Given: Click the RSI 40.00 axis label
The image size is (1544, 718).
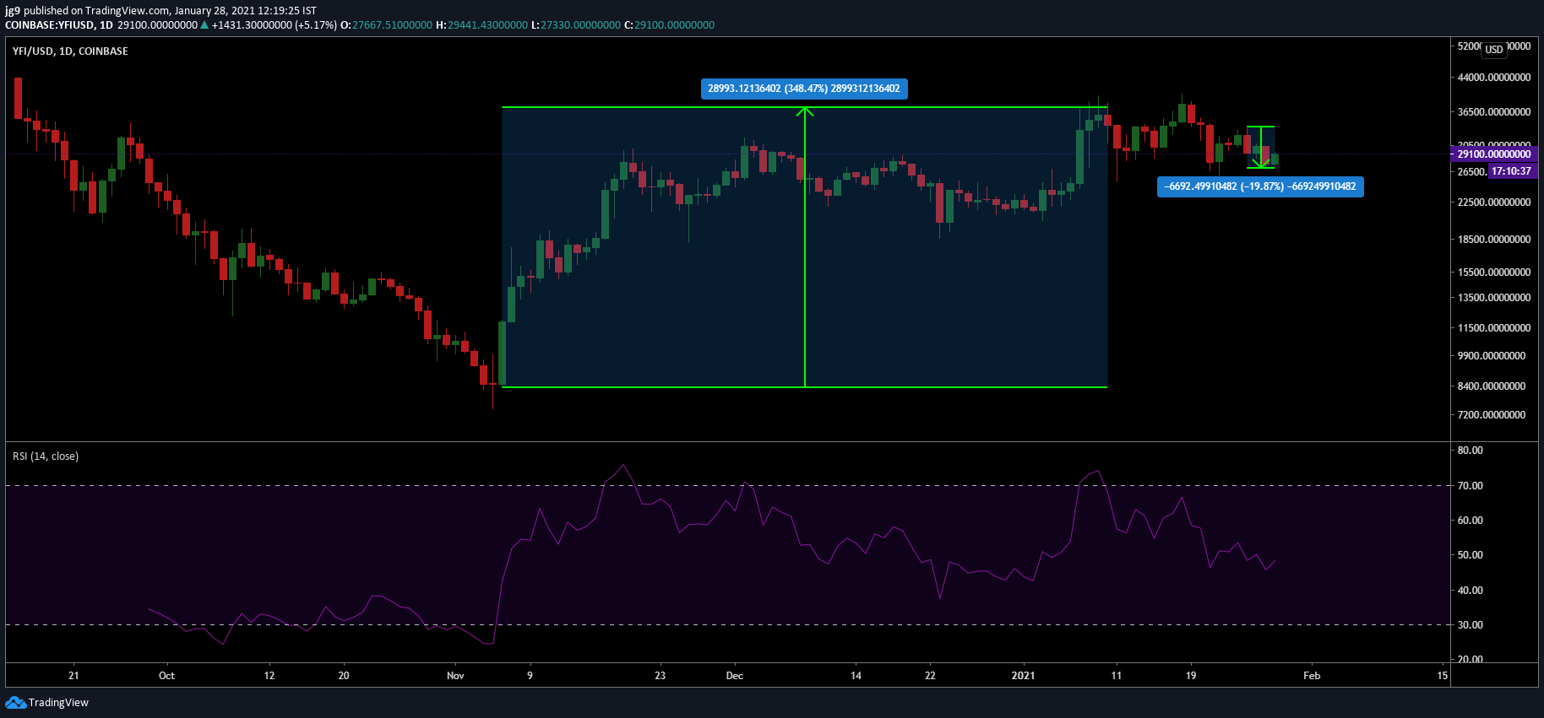Looking at the screenshot, I should click(1471, 591).
